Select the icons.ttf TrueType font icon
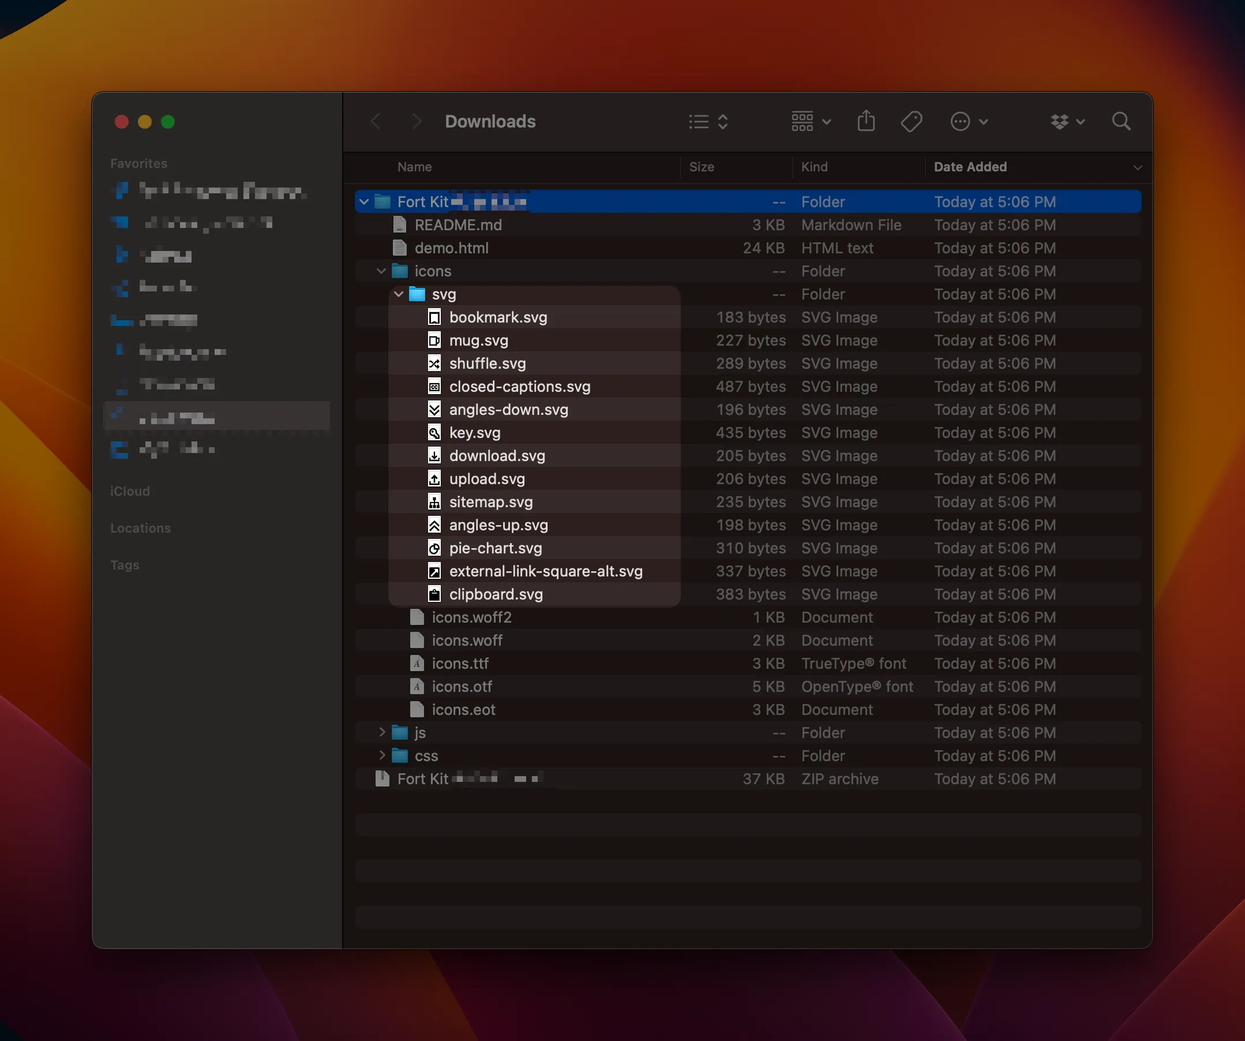Image resolution: width=1245 pixels, height=1041 pixels. coord(417,664)
